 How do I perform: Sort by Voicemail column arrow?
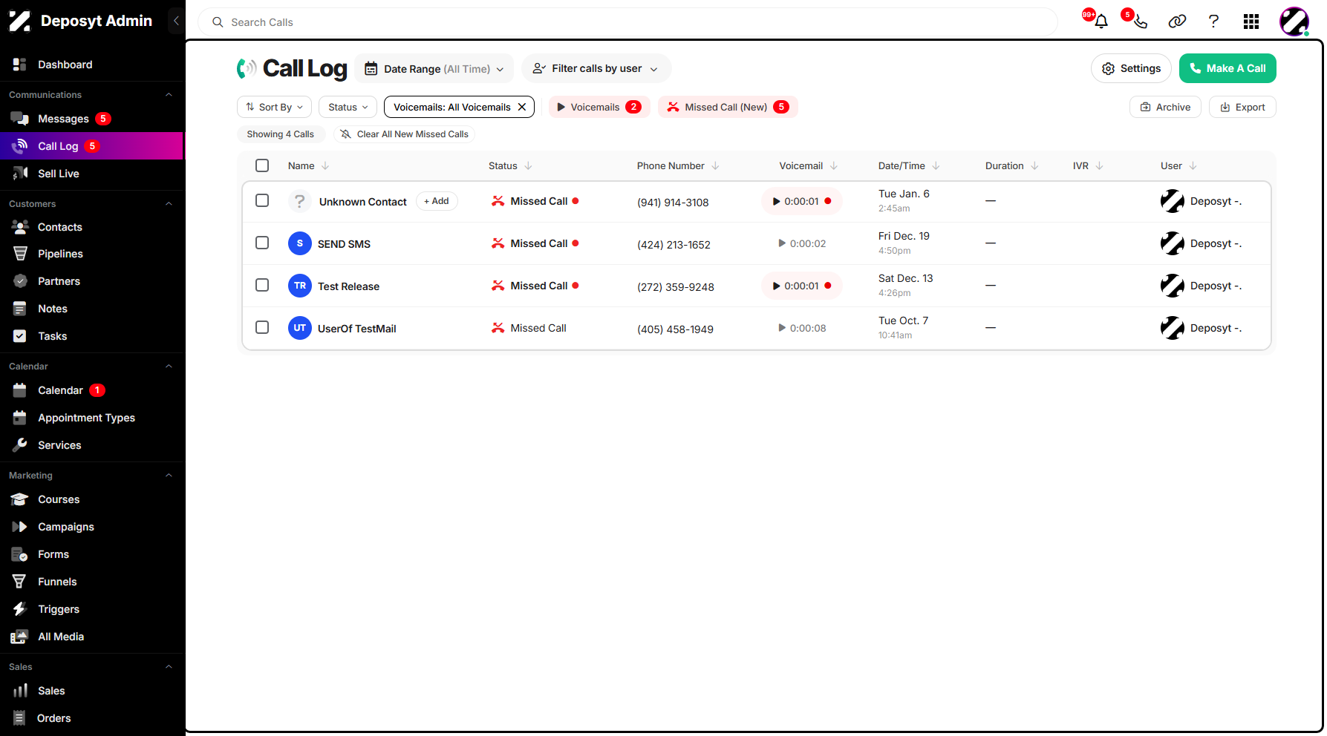pos(833,165)
